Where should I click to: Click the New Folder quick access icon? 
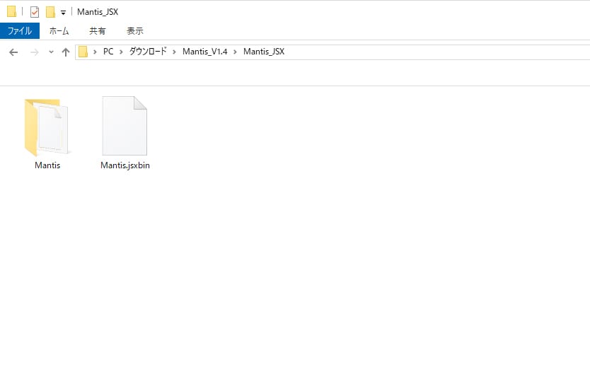pos(50,12)
